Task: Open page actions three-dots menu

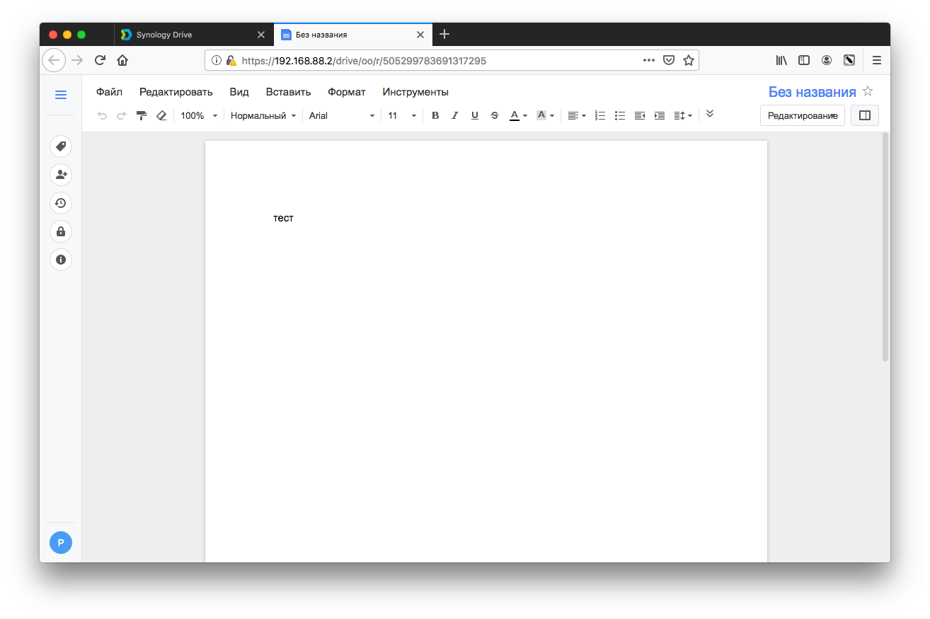Action: tap(649, 61)
